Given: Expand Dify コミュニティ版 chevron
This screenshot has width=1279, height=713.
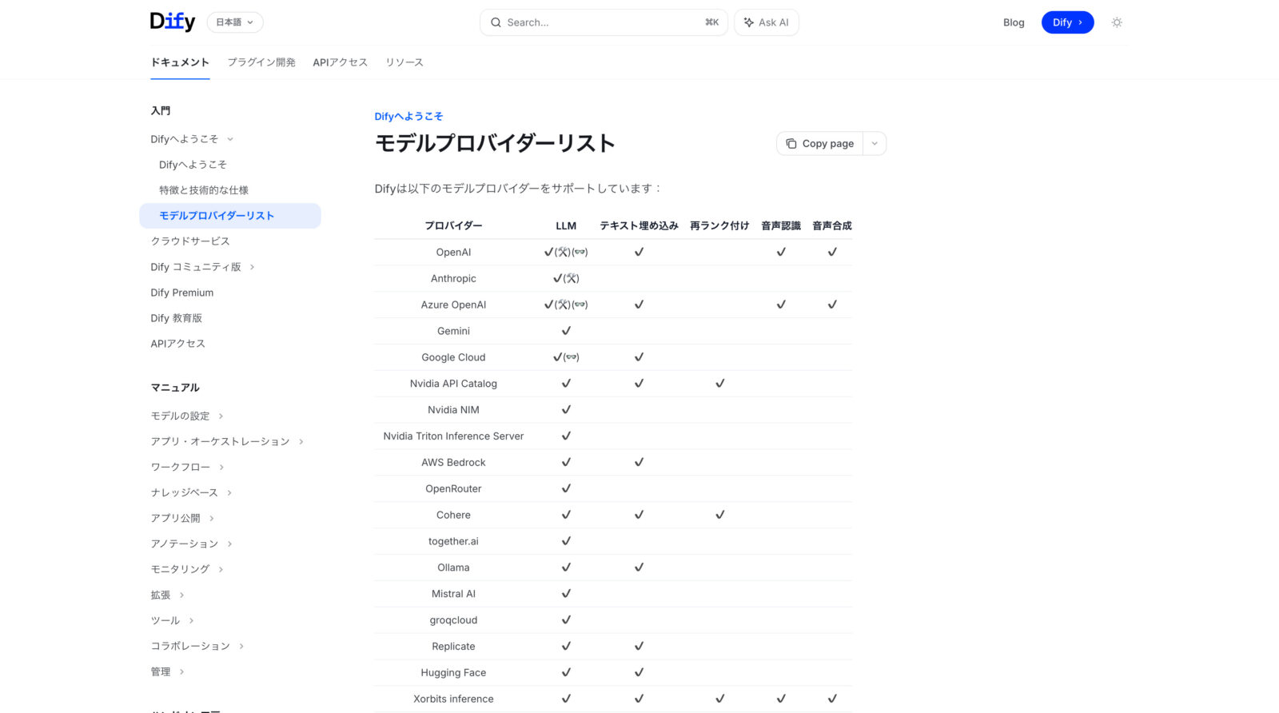Looking at the screenshot, I should coord(252,267).
